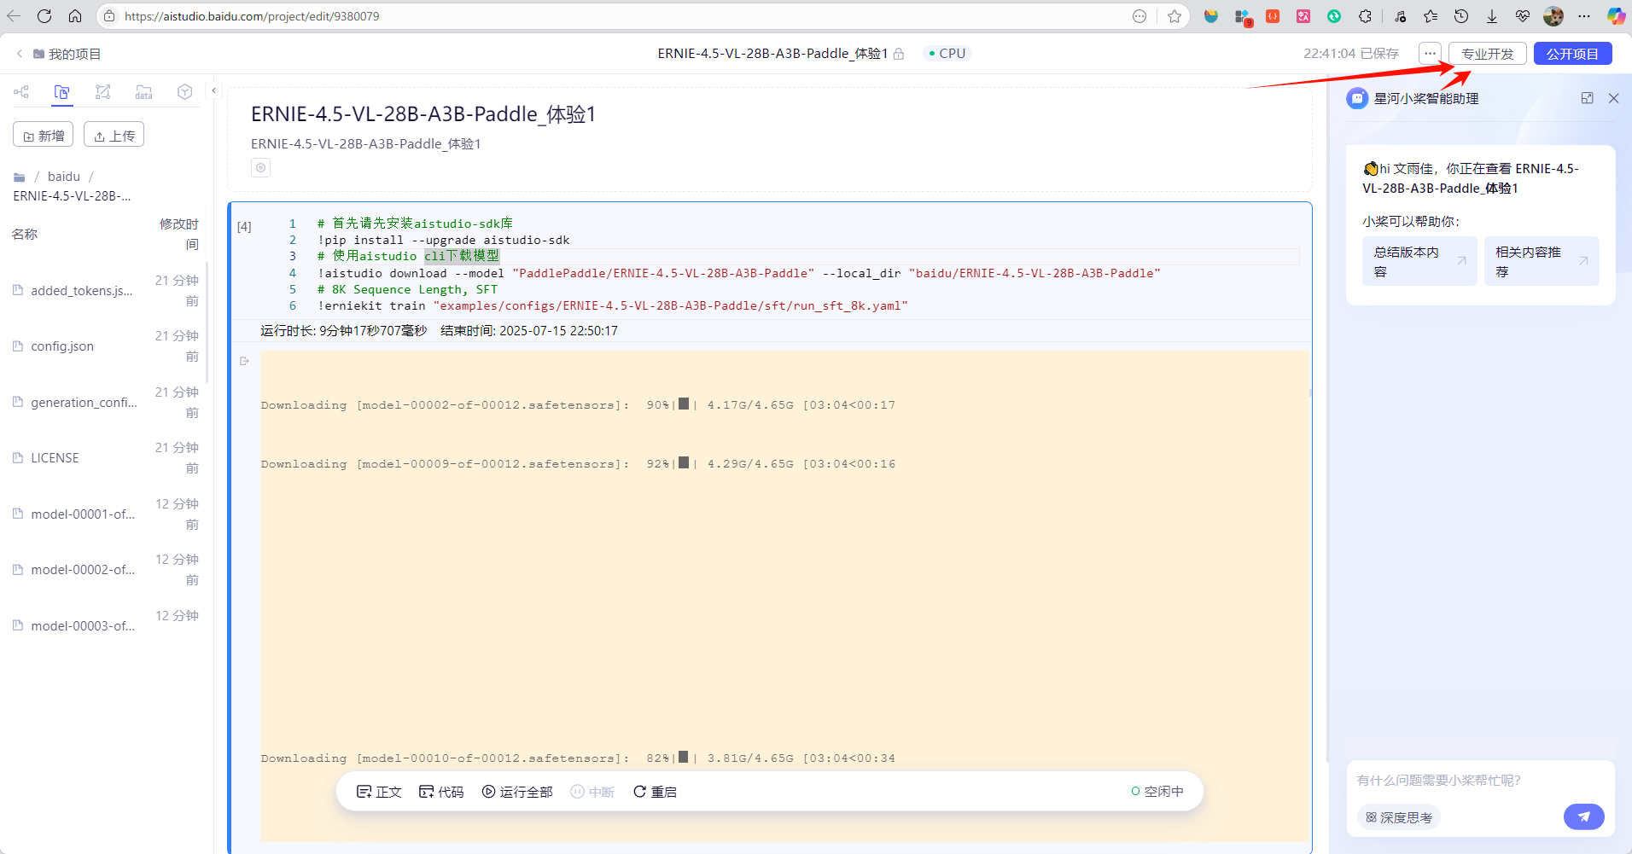The height and width of the screenshot is (854, 1632).
Task: Click 中断 interrupt kernel
Action: click(592, 792)
